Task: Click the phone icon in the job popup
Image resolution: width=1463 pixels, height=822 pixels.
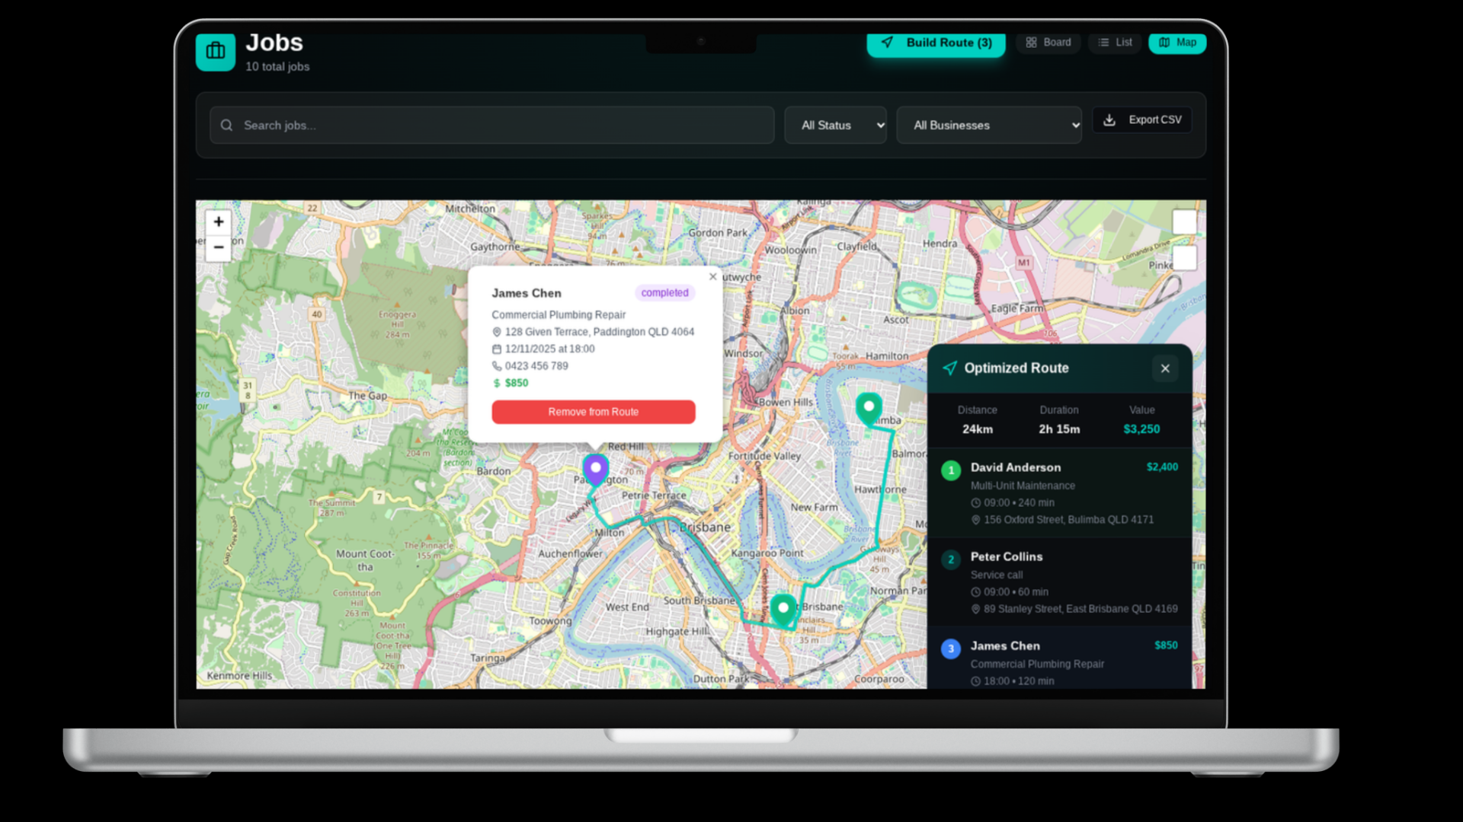Action: [x=498, y=366]
